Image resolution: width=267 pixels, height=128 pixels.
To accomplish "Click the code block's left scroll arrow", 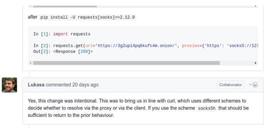I will point(31,63).
